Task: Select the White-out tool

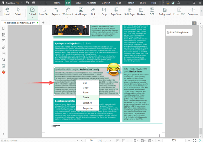Action: (68, 11)
